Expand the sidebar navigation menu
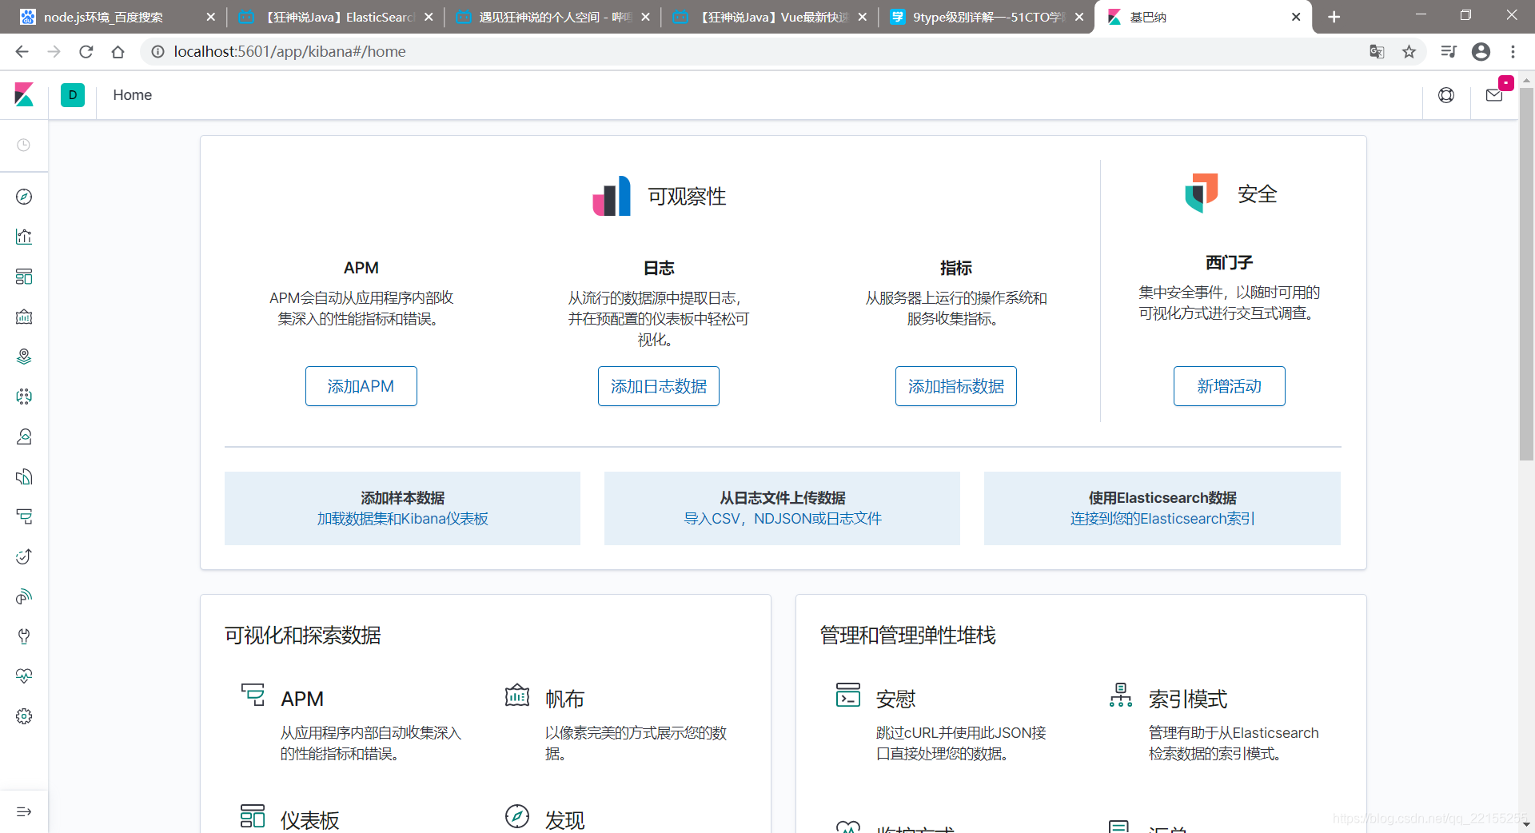This screenshot has height=833, width=1535. pyautogui.click(x=24, y=811)
